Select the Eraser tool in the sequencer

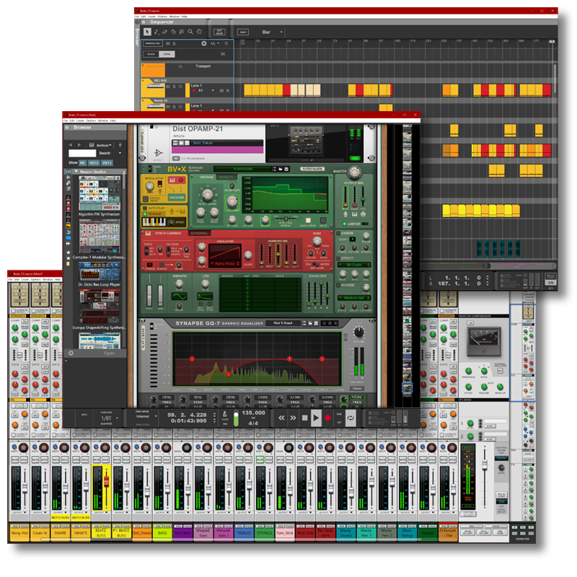click(x=164, y=32)
